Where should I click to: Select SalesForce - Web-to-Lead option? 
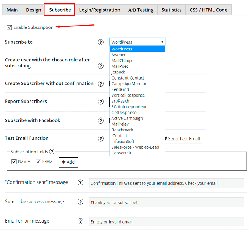137,147
